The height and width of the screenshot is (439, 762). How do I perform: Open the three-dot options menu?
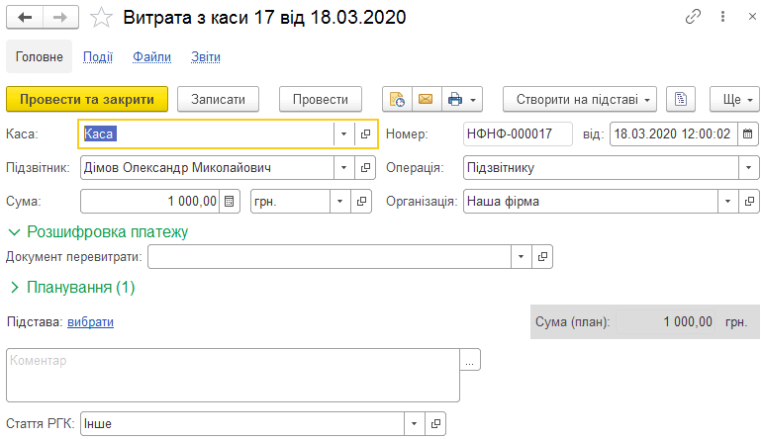(x=722, y=17)
